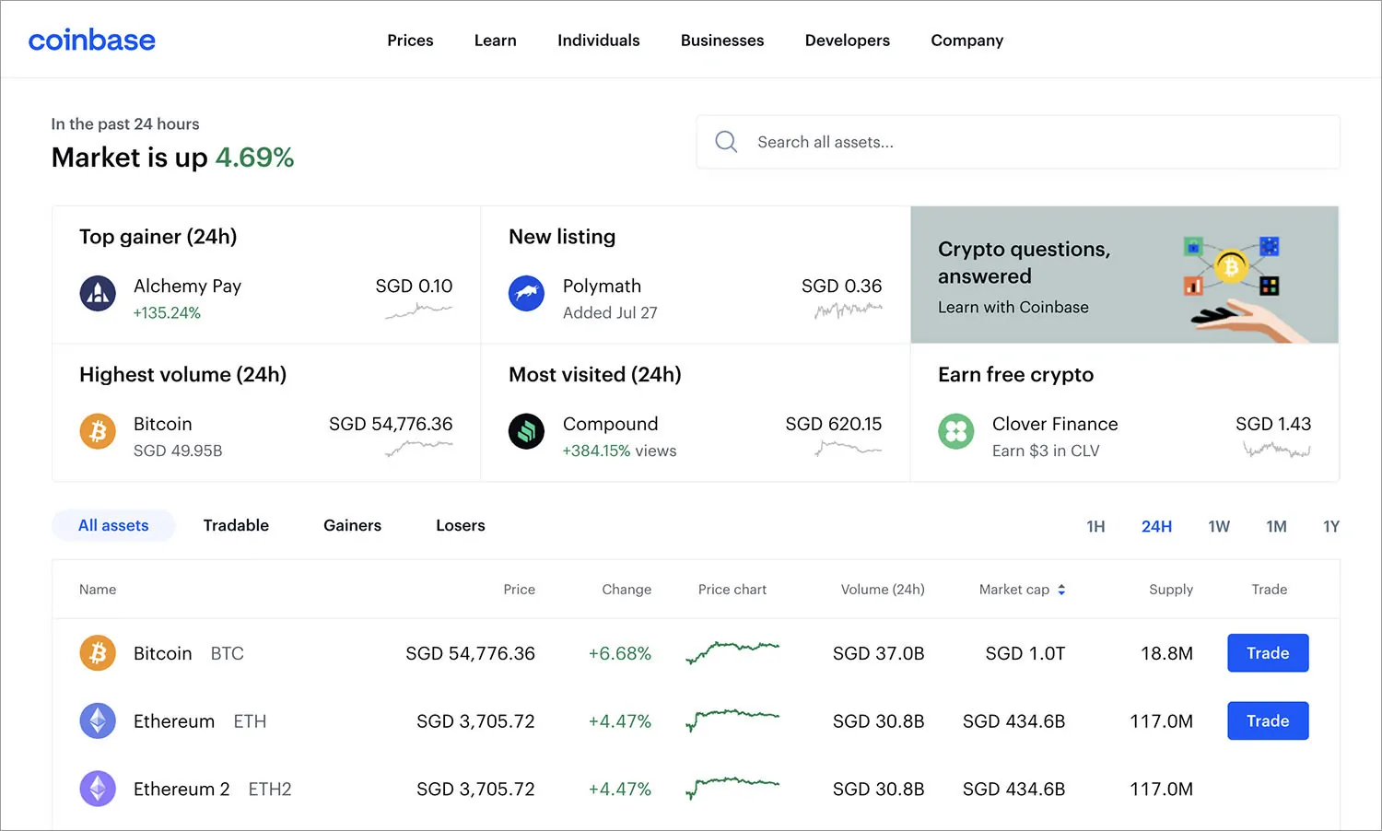Select the 1W time range
Screen dimensions: 1382x831
pyautogui.click(x=1219, y=526)
